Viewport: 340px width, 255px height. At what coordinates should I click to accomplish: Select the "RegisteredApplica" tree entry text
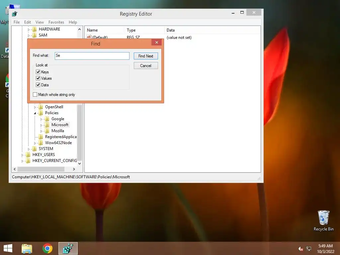[61, 137]
